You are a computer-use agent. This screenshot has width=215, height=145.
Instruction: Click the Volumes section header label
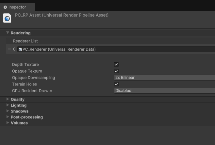pos(19,123)
